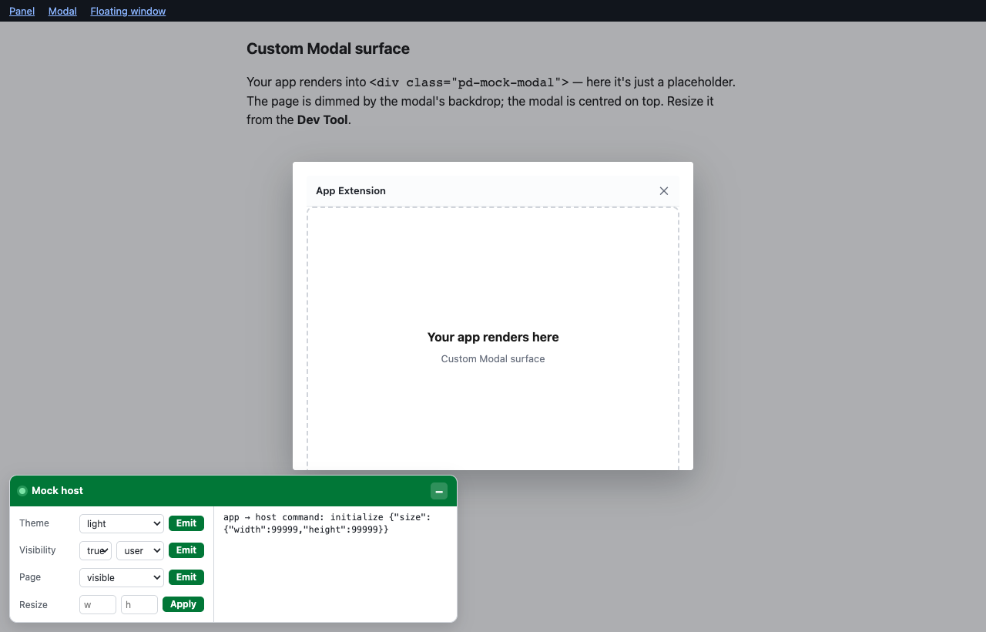Focus the Resize height input
This screenshot has height=632, width=986.
[139, 604]
